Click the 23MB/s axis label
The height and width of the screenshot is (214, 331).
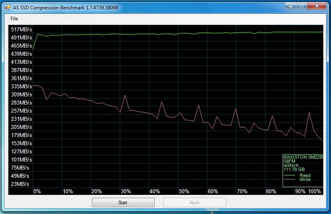pyautogui.click(x=20, y=184)
